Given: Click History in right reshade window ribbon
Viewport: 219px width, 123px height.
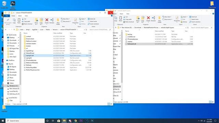Looking at the screenshot, I should click(x=184, y=22).
